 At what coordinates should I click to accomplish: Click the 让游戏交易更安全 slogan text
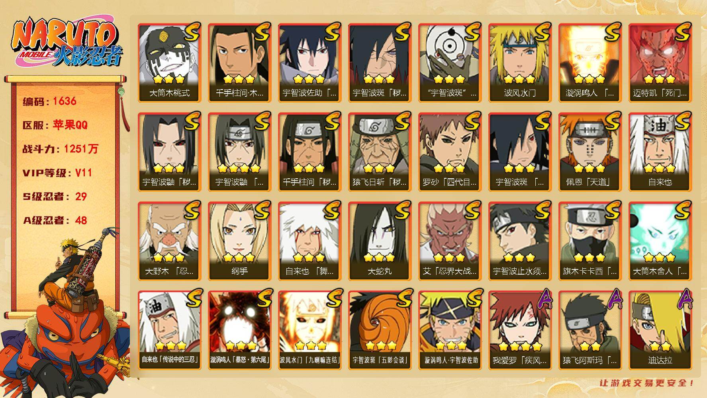[x=647, y=383]
